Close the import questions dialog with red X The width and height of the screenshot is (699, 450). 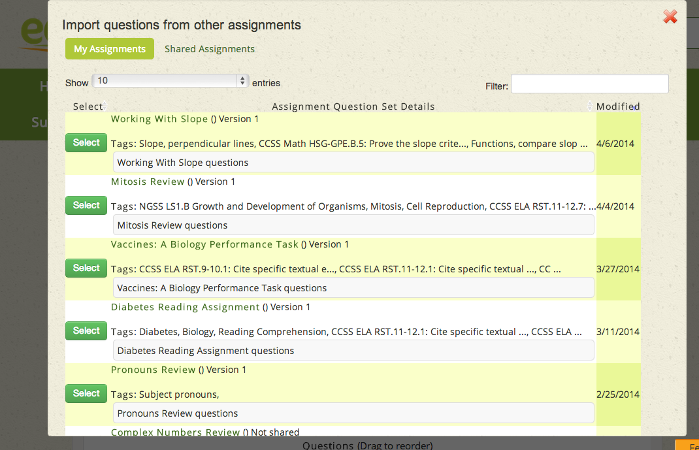pos(670,17)
